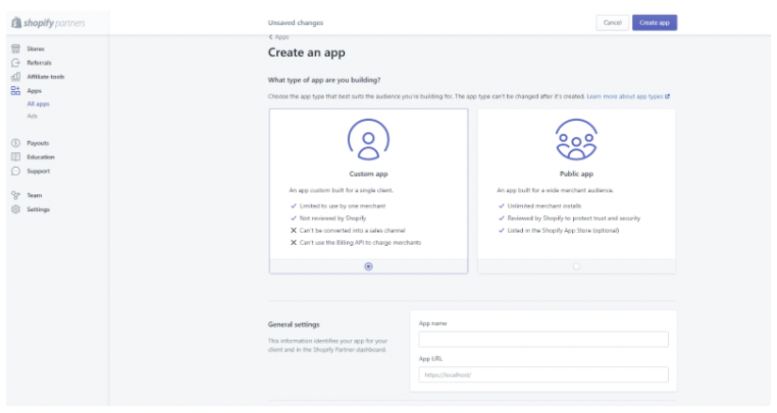Open Learn more about app types link

(627, 96)
